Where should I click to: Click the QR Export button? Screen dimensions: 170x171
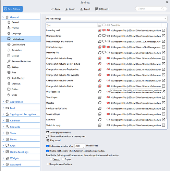click(x=101, y=9)
